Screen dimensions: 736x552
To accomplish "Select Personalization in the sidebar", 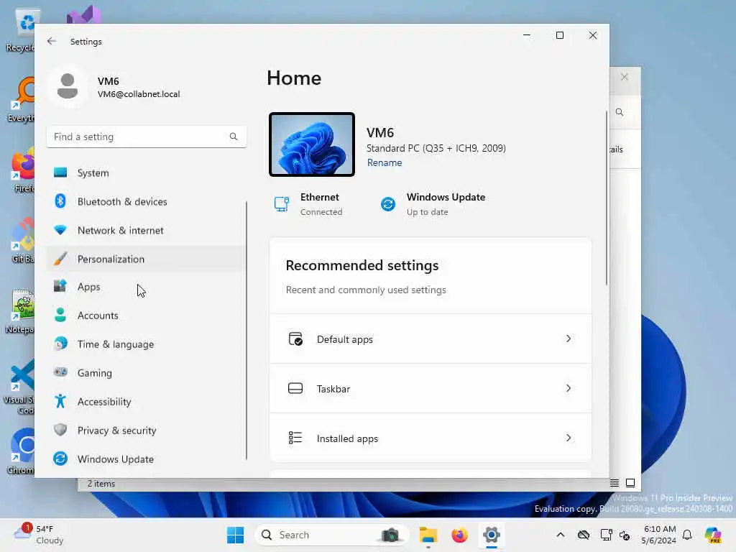I will [x=146, y=259].
